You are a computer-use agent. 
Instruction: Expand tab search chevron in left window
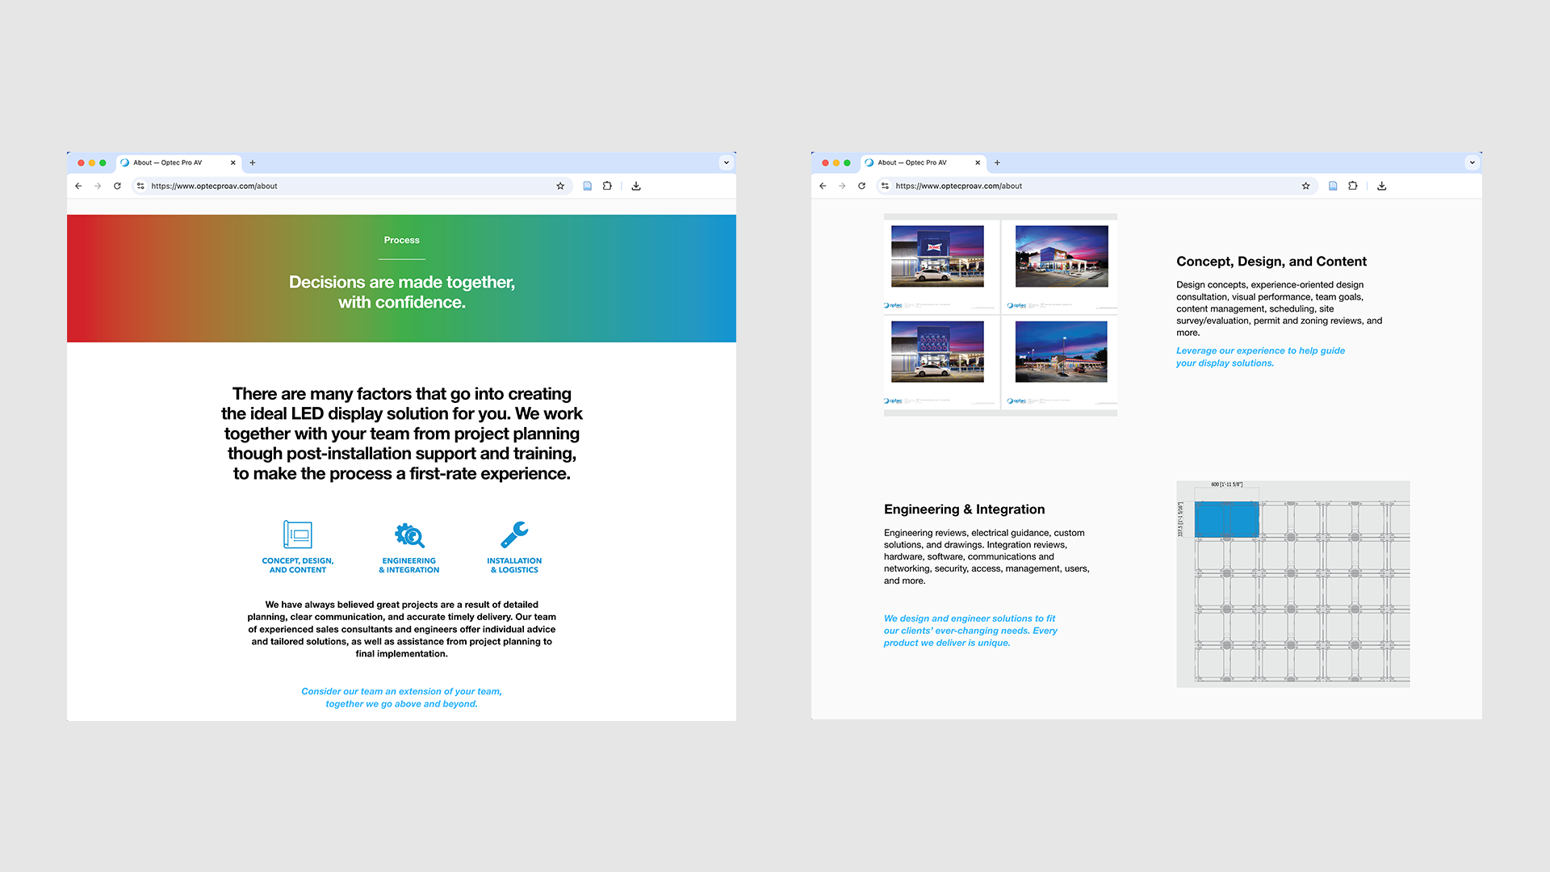(x=727, y=162)
